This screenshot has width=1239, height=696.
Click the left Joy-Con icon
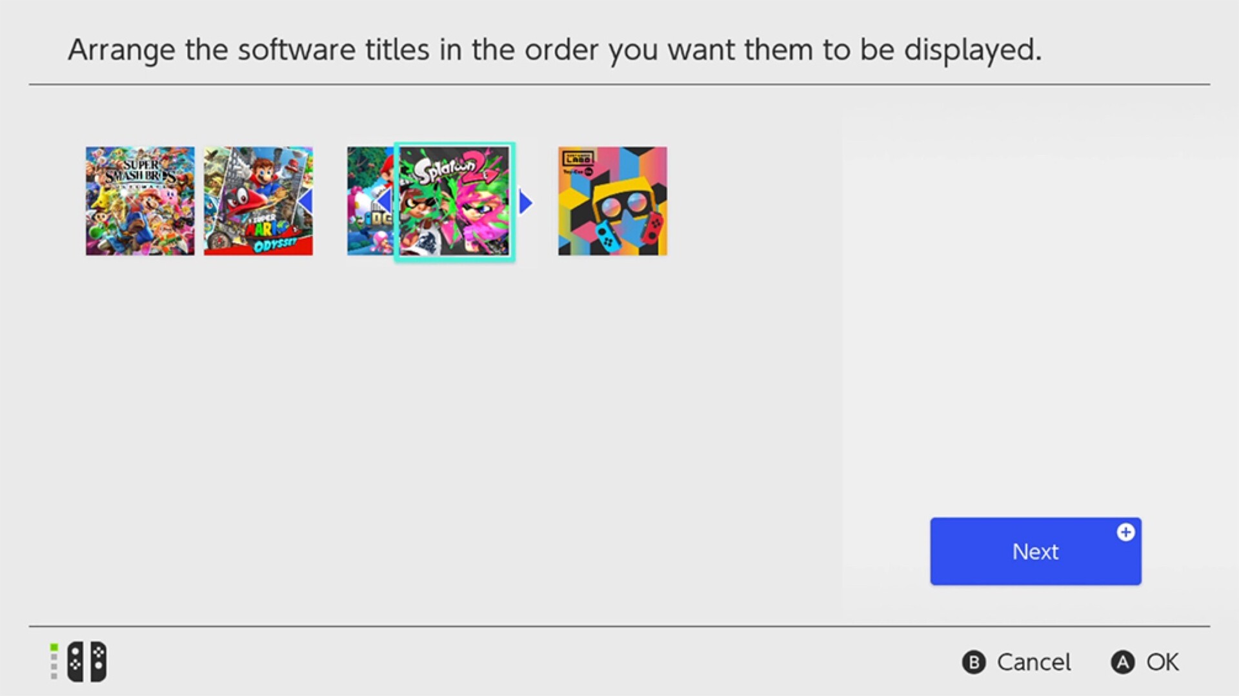click(76, 661)
